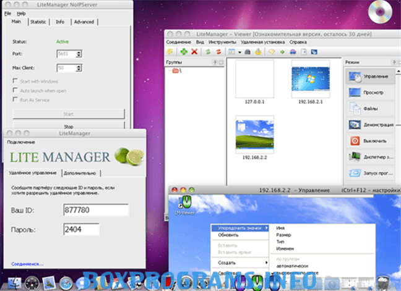The width and height of the screenshot is (401, 291).
Task: Click the green refresh arrows icon
Action: (x=208, y=52)
